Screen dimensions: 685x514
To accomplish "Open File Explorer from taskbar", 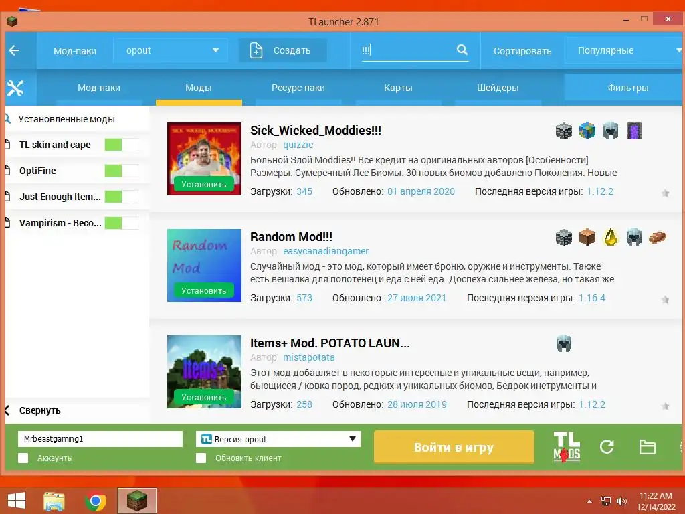I will pyautogui.click(x=54, y=501).
